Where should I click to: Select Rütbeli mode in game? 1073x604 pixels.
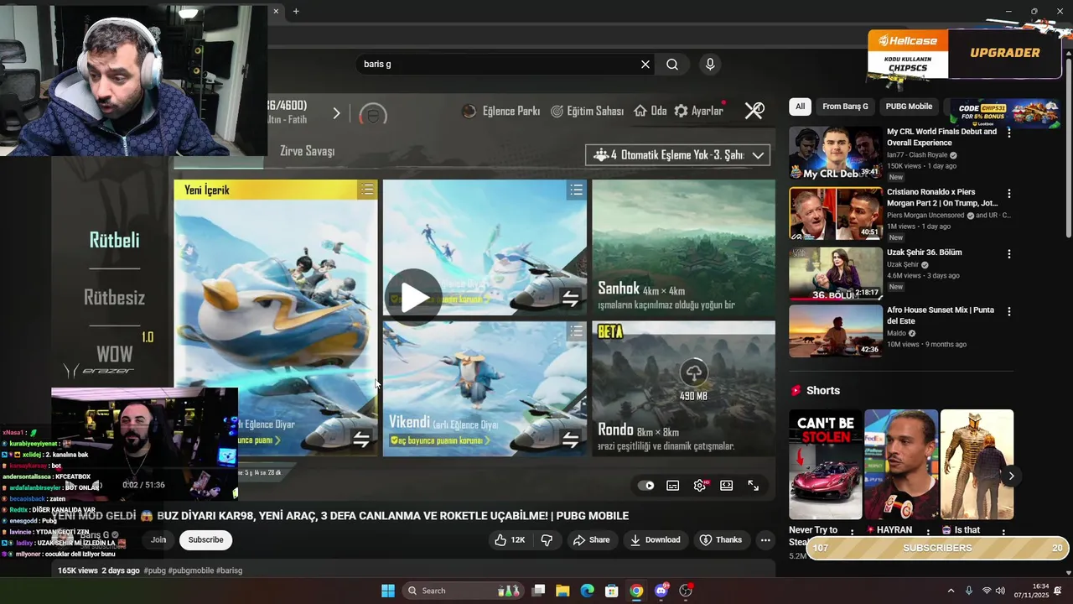tap(115, 240)
